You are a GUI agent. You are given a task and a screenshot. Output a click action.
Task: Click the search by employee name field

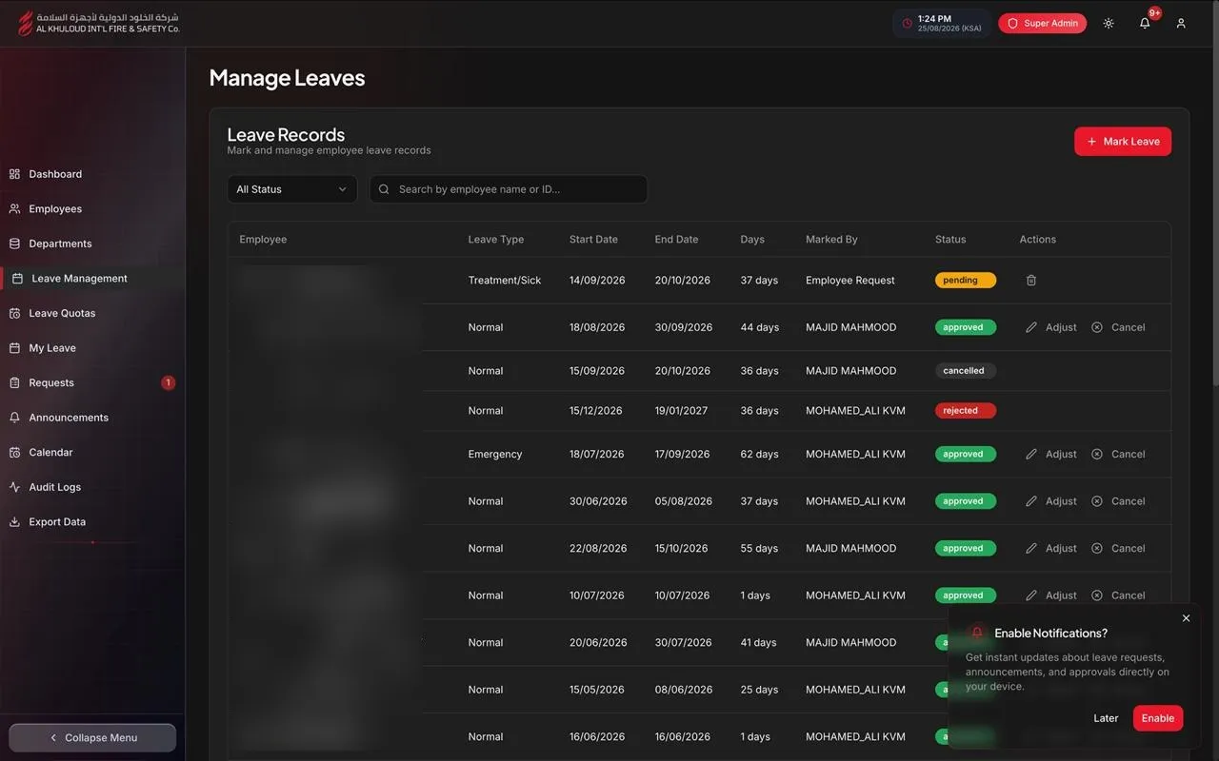(x=509, y=189)
